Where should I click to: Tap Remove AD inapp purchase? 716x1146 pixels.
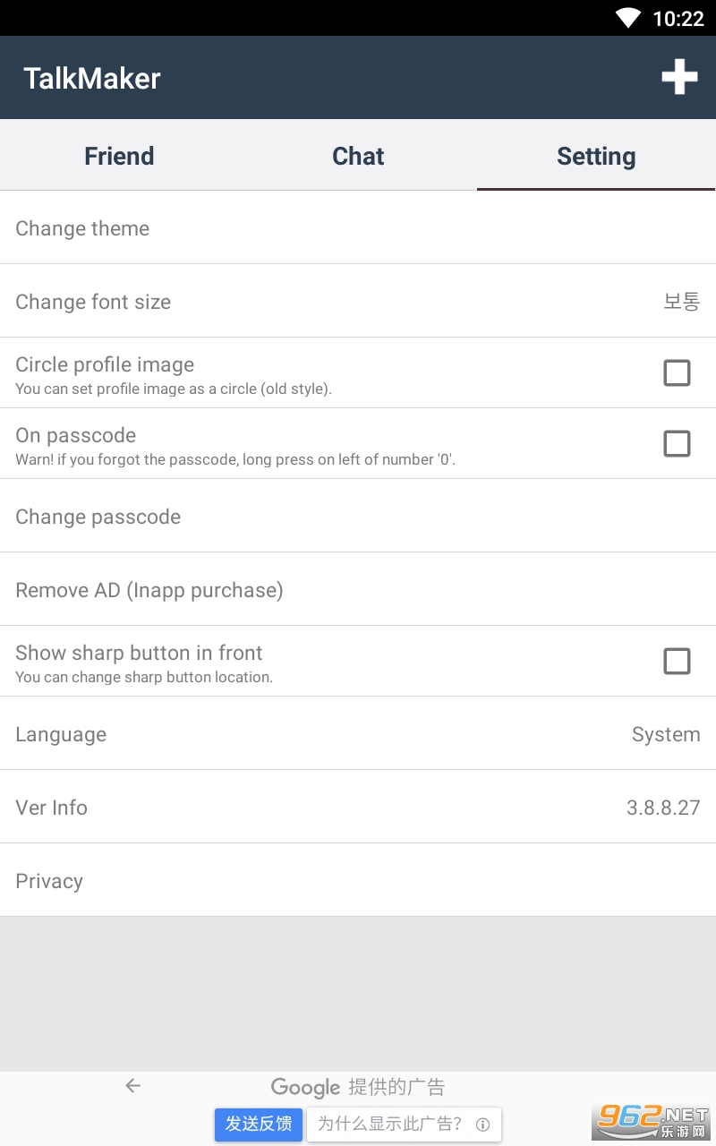(x=358, y=590)
